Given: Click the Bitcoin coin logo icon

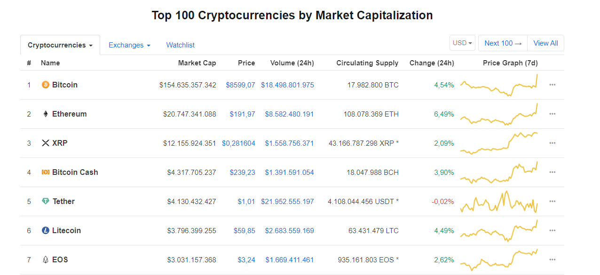Looking at the screenshot, I should 46,85.
